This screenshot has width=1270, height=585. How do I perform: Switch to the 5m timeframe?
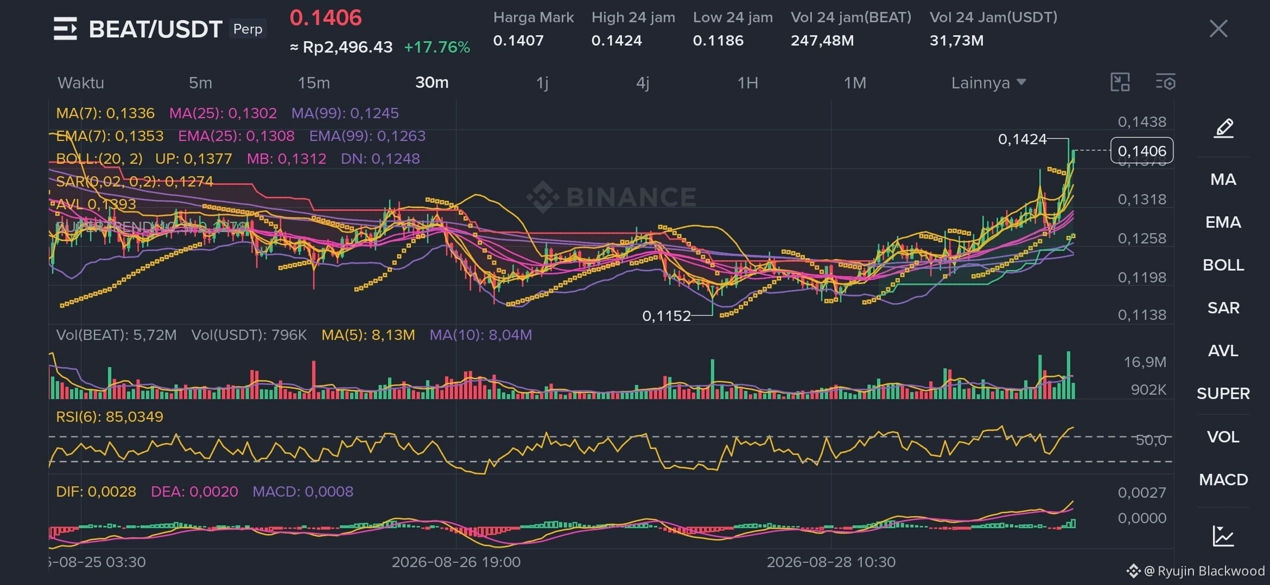tap(200, 82)
